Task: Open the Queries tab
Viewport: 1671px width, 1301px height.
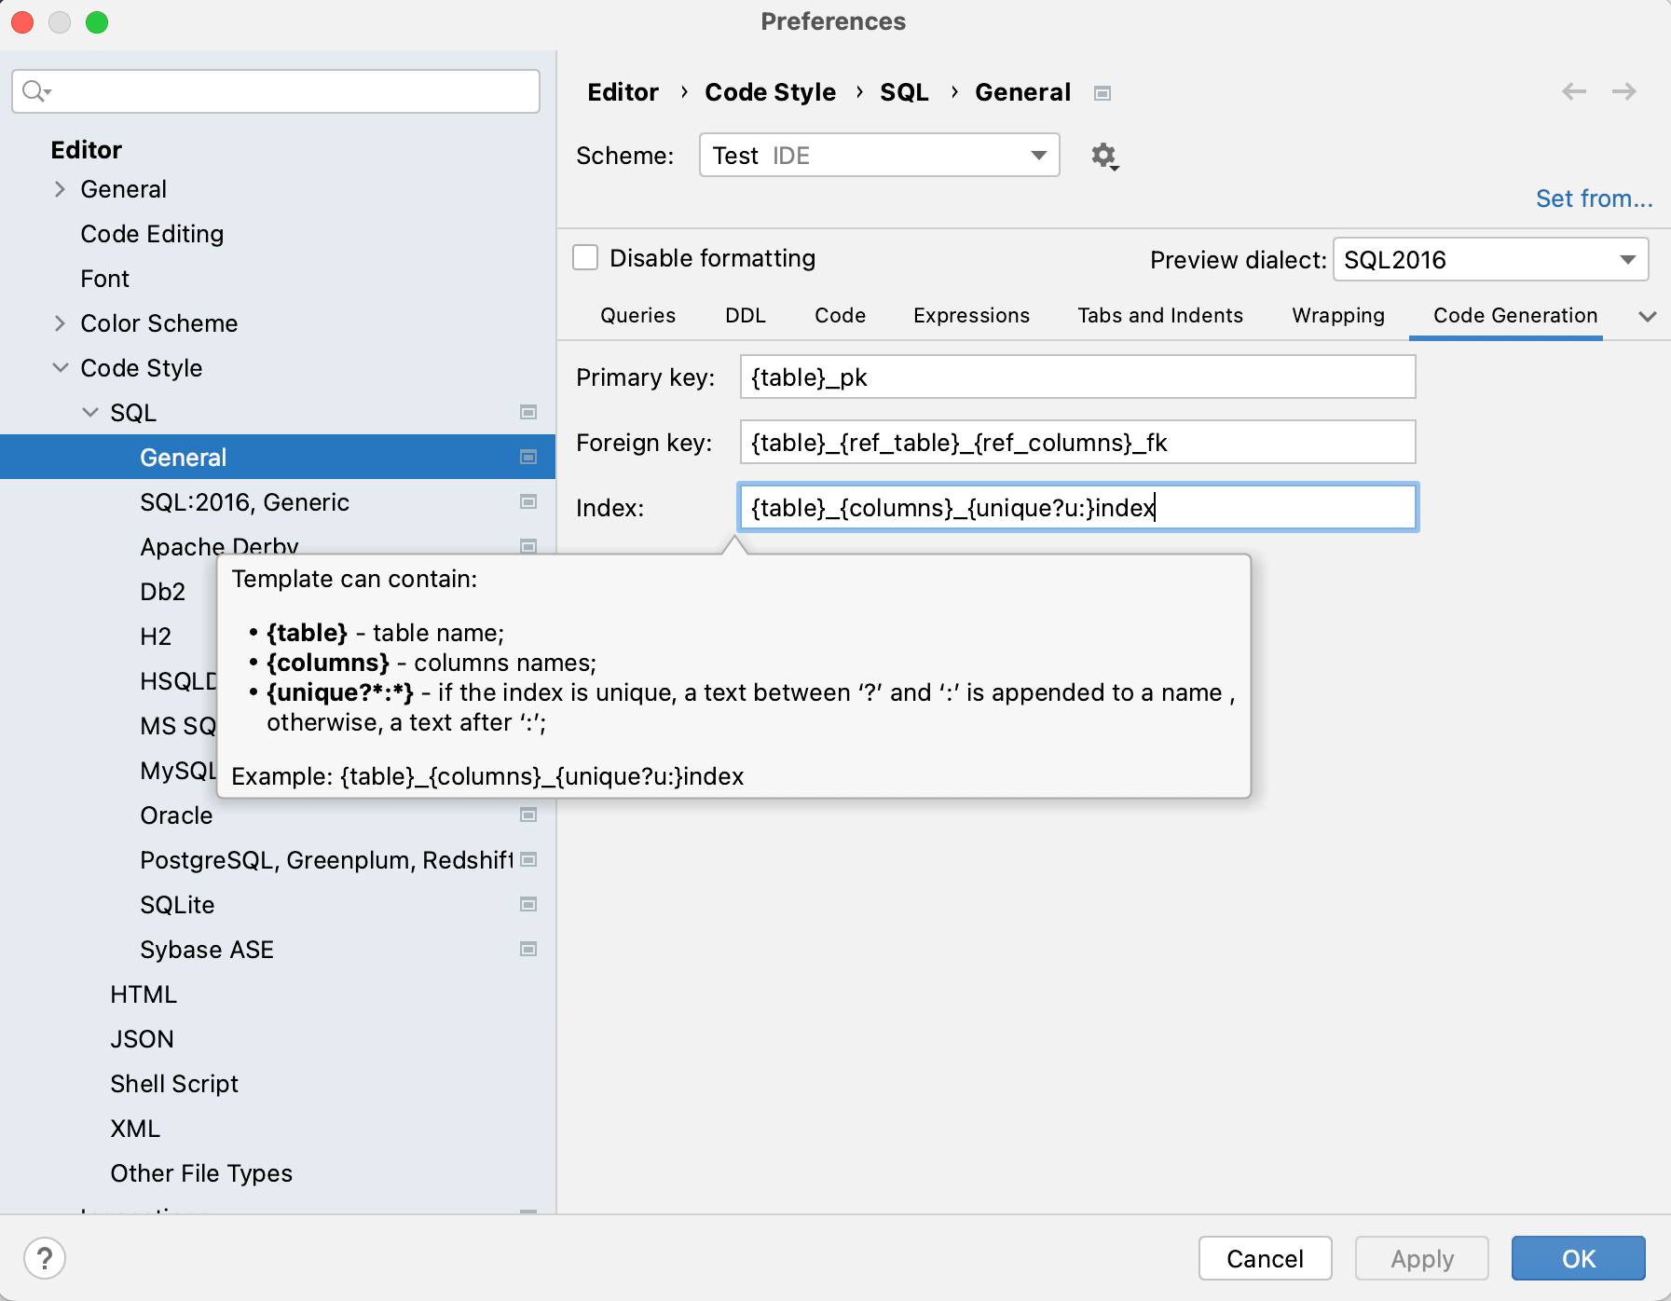Action: [637, 316]
